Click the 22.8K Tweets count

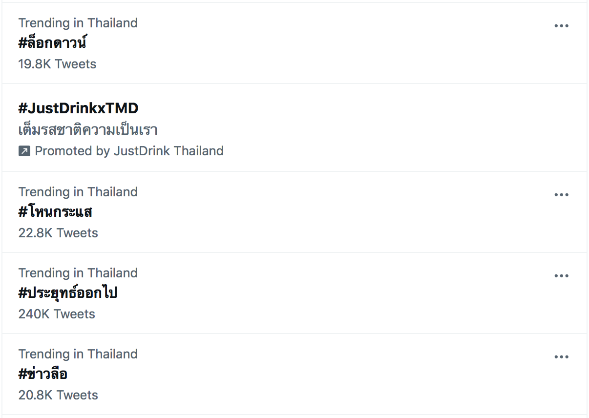coord(58,233)
